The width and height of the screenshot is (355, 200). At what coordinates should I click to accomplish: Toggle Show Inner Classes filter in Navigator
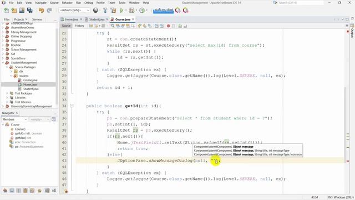pos(32,191)
